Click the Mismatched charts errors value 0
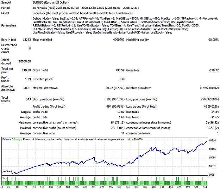The height and width of the screenshot is (189, 220). tap(30, 49)
